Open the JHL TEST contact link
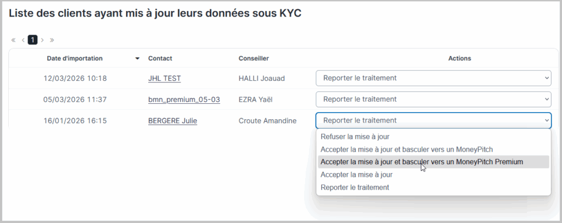The height and width of the screenshot is (223, 562). click(164, 79)
